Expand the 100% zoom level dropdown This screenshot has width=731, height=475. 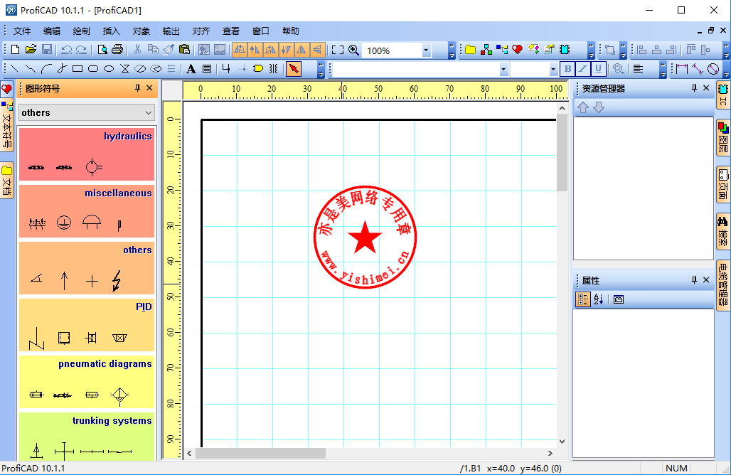pyautogui.click(x=426, y=50)
